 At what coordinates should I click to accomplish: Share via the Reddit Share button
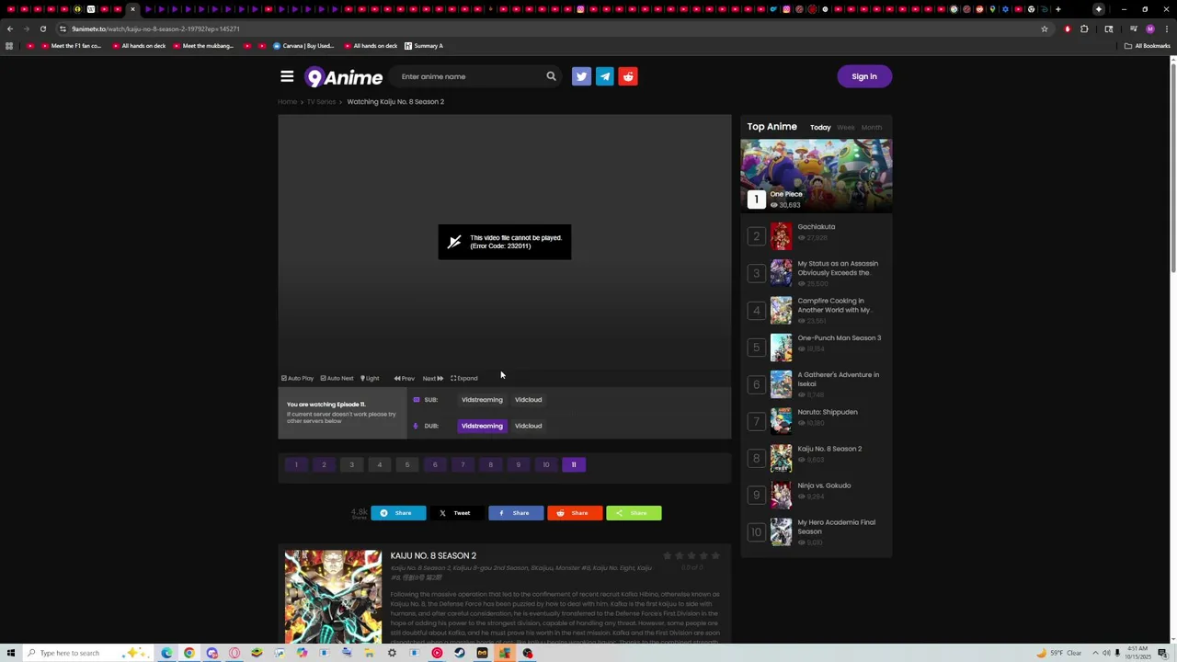575,513
